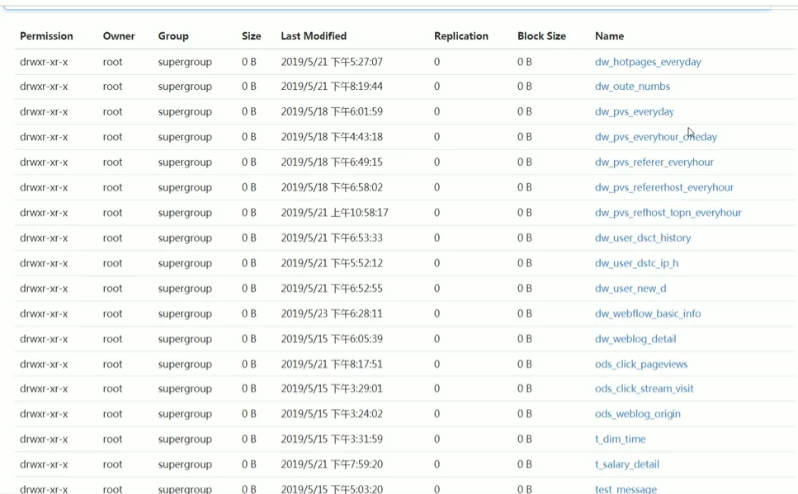Select date 2019/5/23 下午6:28:11

point(332,313)
